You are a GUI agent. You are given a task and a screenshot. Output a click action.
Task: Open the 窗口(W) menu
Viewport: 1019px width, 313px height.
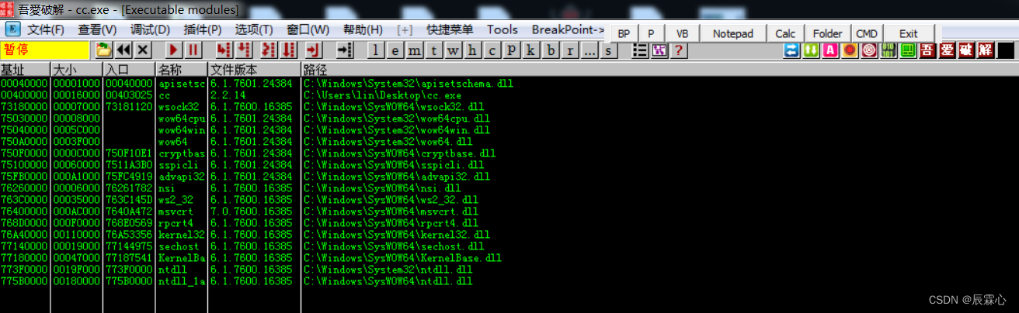click(x=308, y=29)
